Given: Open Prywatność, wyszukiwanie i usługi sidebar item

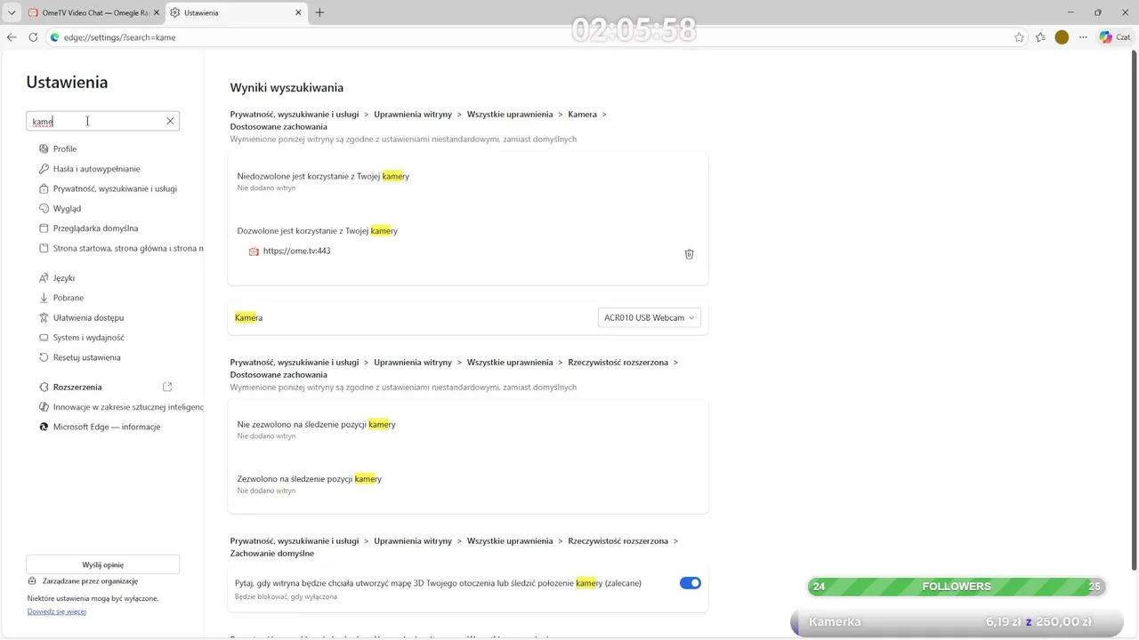Looking at the screenshot, I should click(x=115, y=188).
